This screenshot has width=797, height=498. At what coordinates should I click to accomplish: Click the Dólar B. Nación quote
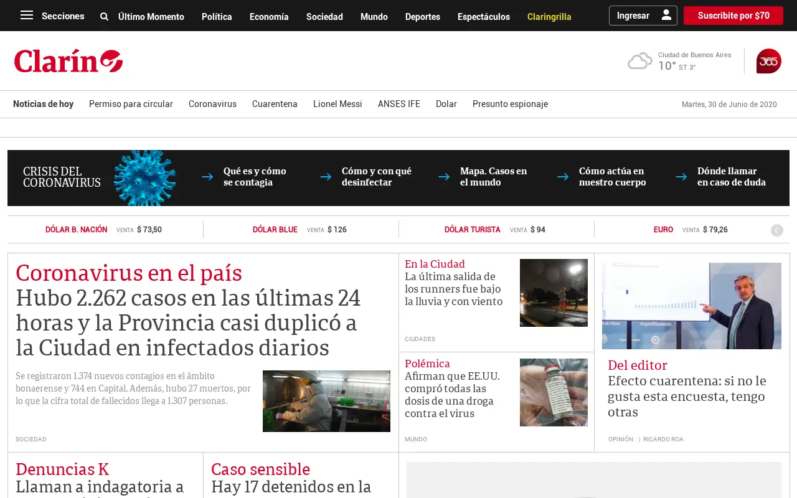103,230
